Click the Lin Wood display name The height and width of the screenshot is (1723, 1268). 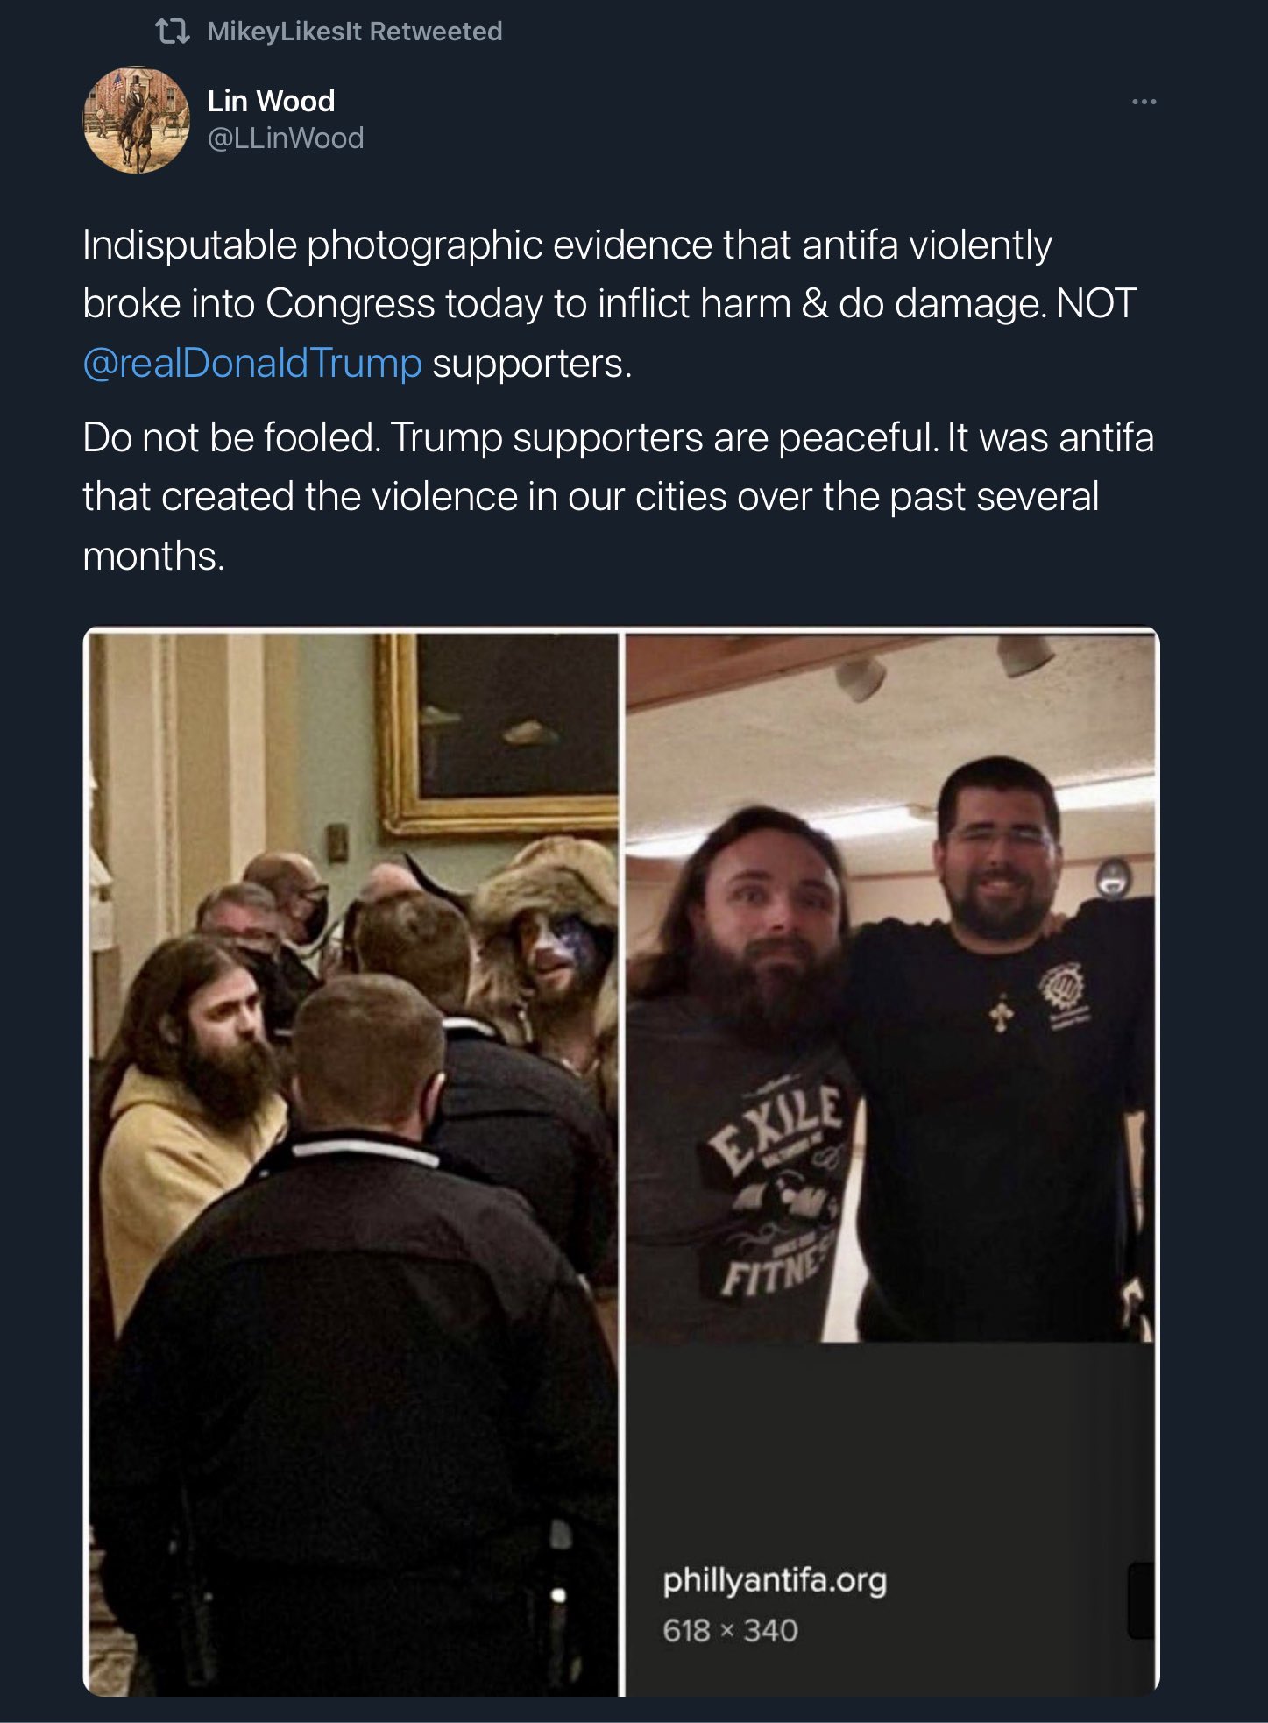pyautogui.click(x=271, y=101)
